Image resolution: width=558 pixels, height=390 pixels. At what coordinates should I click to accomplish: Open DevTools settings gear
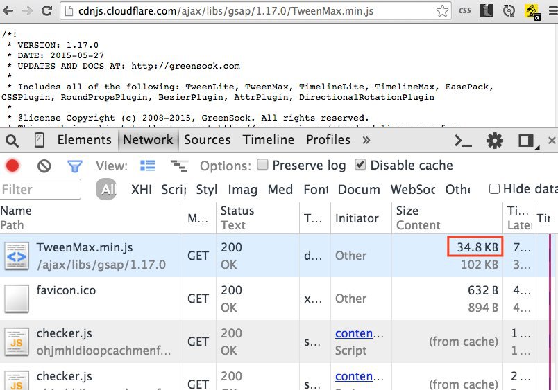(494, 141)
